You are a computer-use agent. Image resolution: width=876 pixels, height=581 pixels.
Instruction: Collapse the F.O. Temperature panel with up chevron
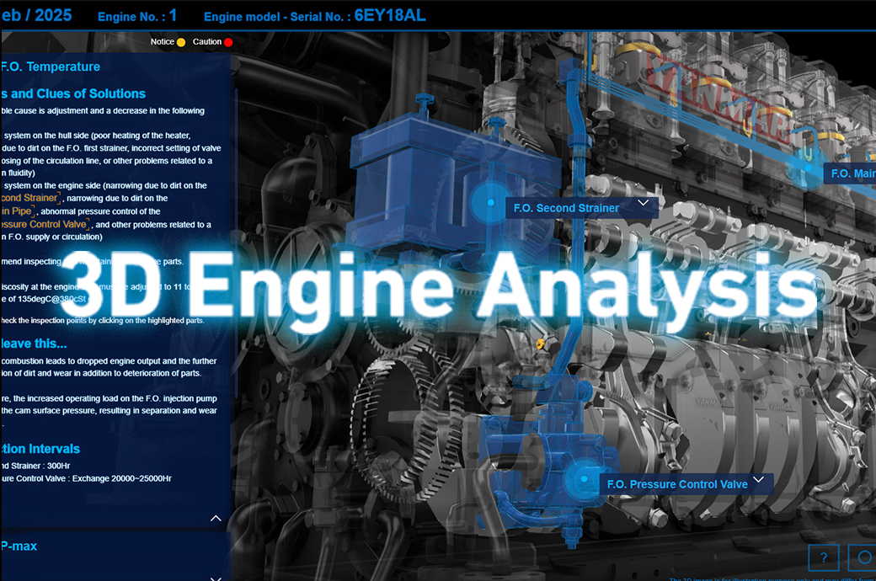click(x=216, y=519)
